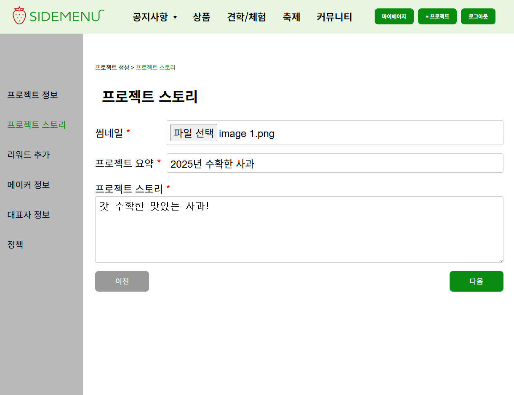Proceed by clicking the 다음 button
The width and height of the screenshot is (514, 395).
pyautogui.click(x=476, y=281)
